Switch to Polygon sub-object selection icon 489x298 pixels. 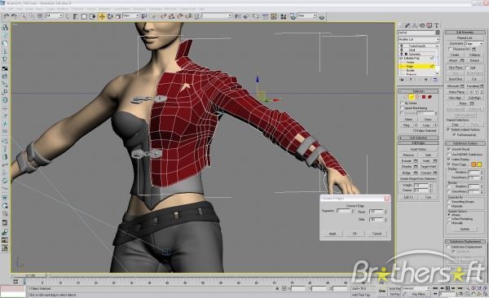click(x=424, y=97)
